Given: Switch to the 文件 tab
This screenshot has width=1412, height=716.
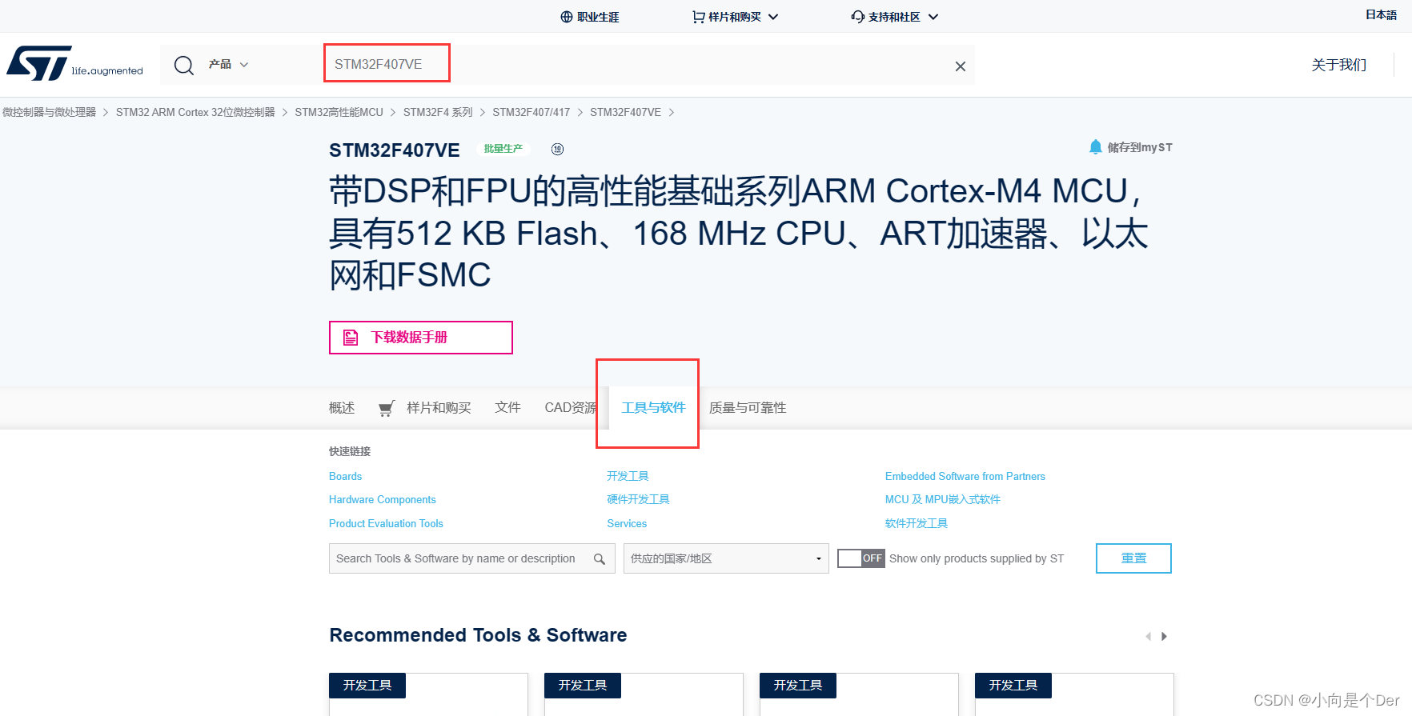Looking at the screenshot, I should pyautogui.click(x=507, y=408).
